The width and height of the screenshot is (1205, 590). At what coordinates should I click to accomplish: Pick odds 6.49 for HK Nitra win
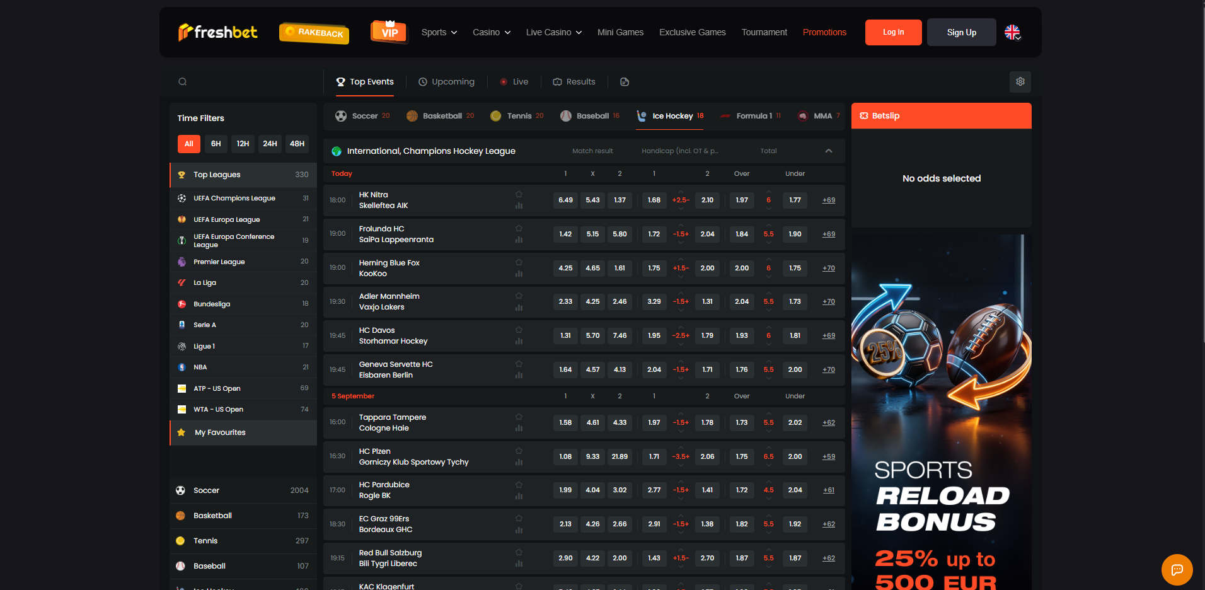point(565,200)
